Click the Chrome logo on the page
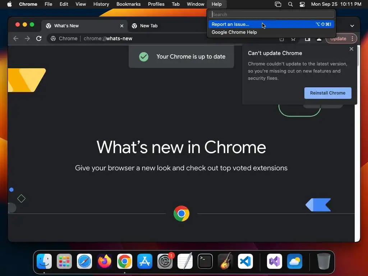The height and width of the screenshot is (276, 368). pyautogui.click(x=181, y=213)
